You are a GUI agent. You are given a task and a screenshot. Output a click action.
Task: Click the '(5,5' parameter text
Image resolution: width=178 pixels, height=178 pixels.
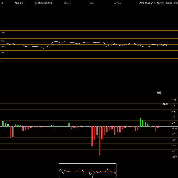91,3
